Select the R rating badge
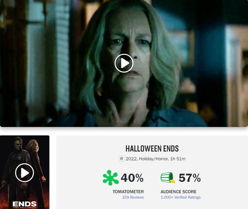This screenshot has height=209, width=248. 122,159
